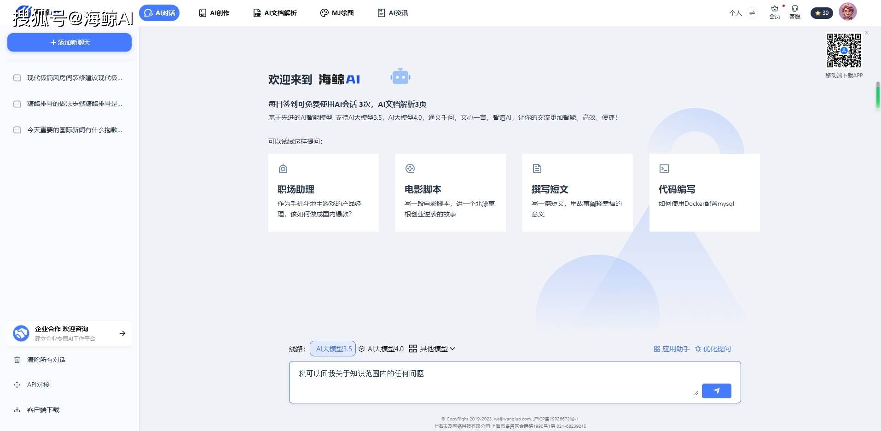The image size is (881, 431).
Task: Click 优化提问
Action: [x=713, y=349]
